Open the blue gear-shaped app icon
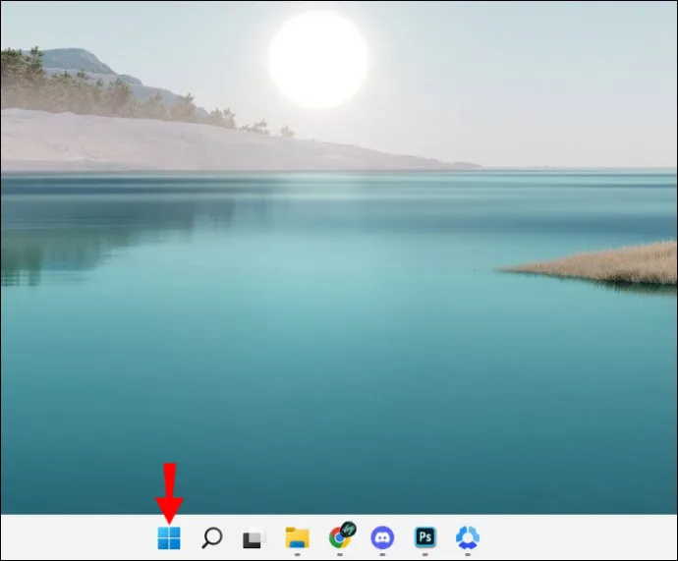Screen dimensions: 678x561 pyautogui.click(x=468, y=537)
